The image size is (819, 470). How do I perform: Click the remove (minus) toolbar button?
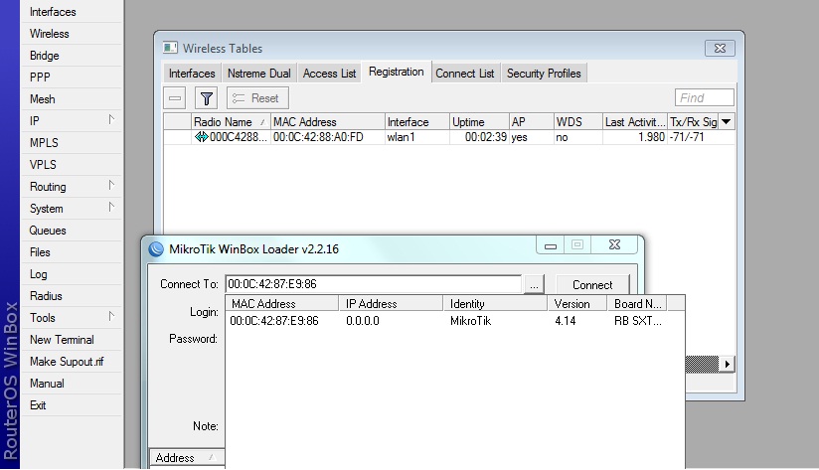pos(175,98)
